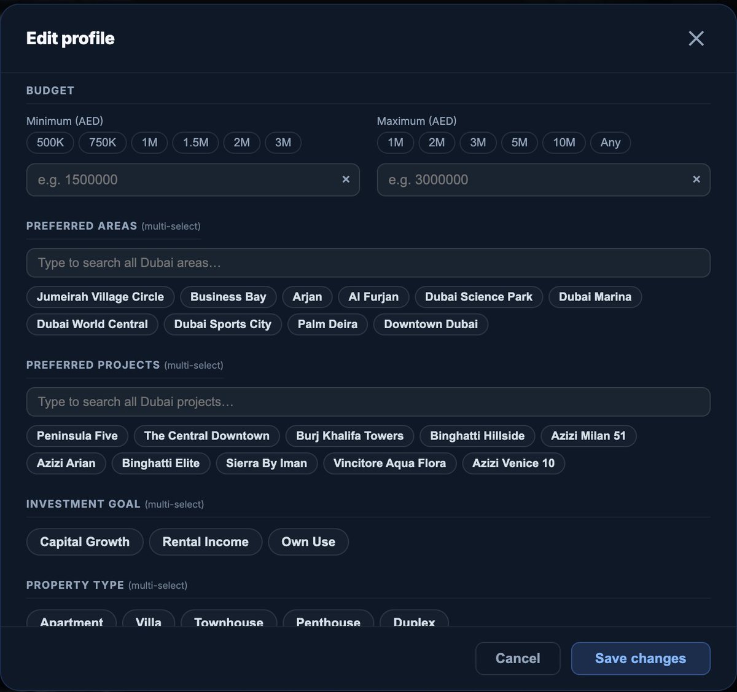The width and height of the screenshot is (737, 692).
Task: Choose Rental Income investment goal
Action: [206, 542]
